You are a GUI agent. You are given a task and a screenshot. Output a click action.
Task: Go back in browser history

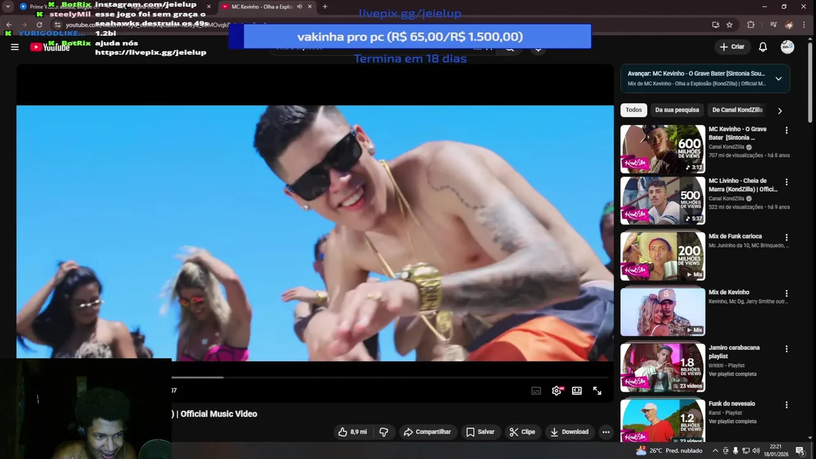(x=9, y=25)
